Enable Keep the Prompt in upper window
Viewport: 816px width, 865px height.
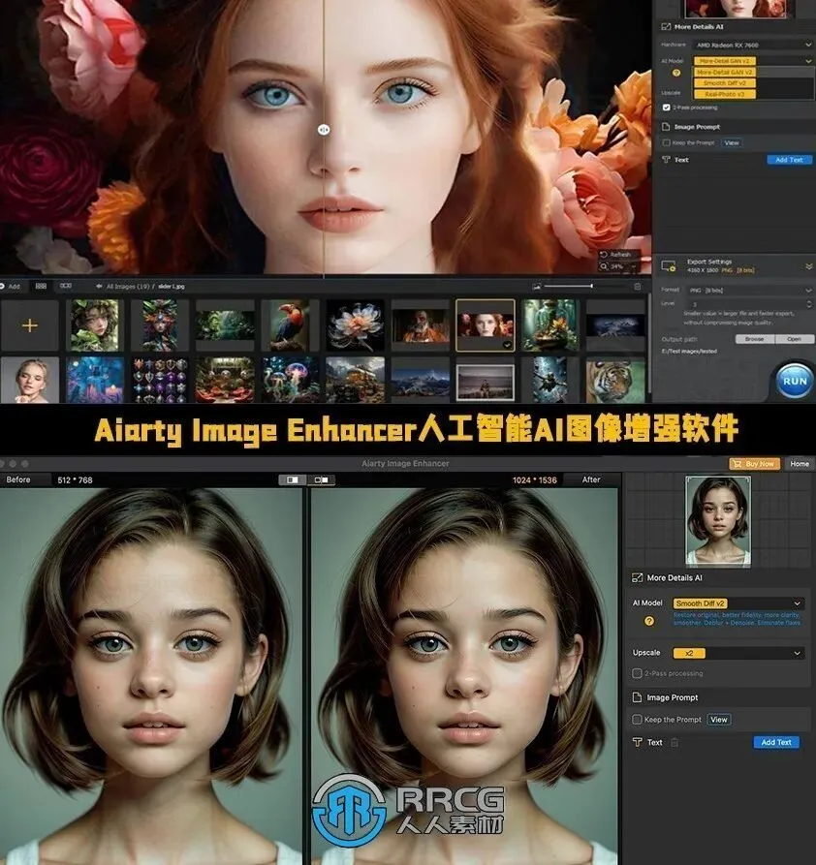[667, 143]
